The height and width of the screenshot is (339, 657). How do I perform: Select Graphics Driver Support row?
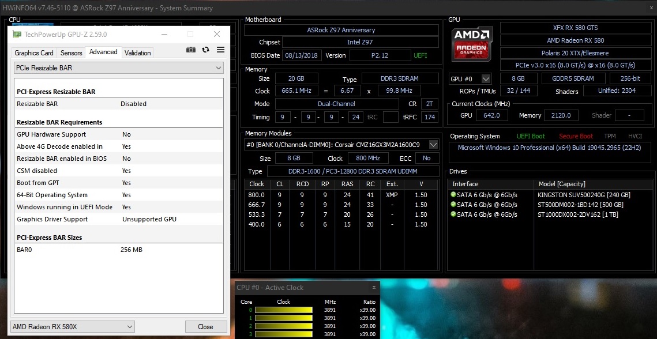coord(119,219)
